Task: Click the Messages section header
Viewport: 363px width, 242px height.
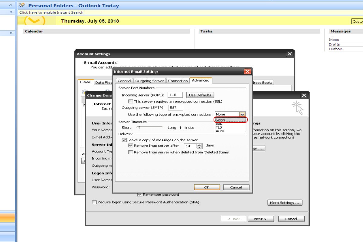Action: click(346, 31)
